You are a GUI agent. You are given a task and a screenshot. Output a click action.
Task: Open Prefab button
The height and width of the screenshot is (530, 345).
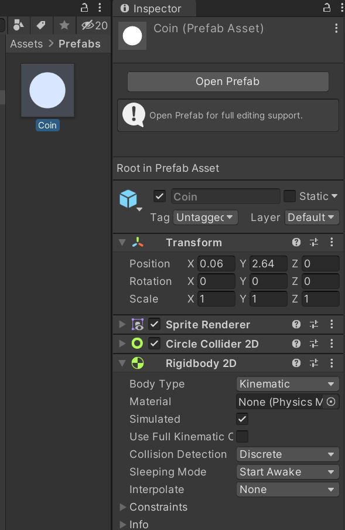click(x=228, y=81)
